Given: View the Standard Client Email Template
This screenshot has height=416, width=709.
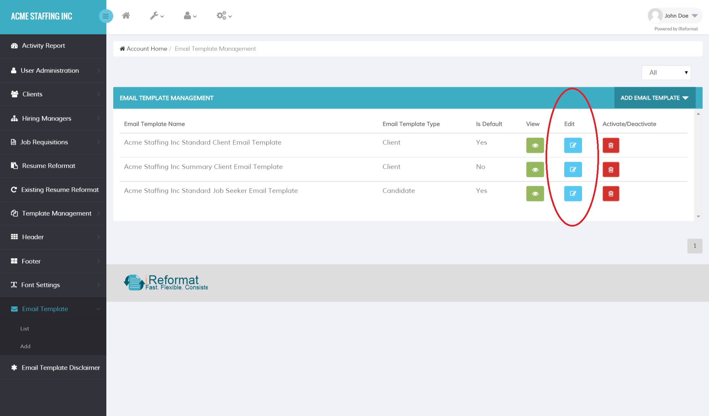Looking at the screenshot, I should 535,145.
